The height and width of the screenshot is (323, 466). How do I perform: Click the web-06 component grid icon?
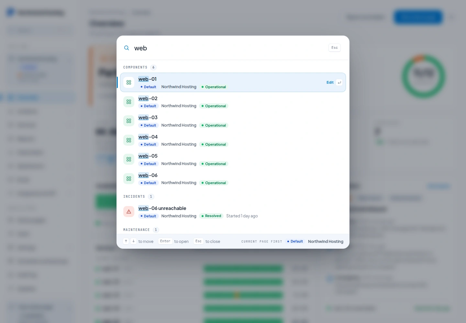129,179
